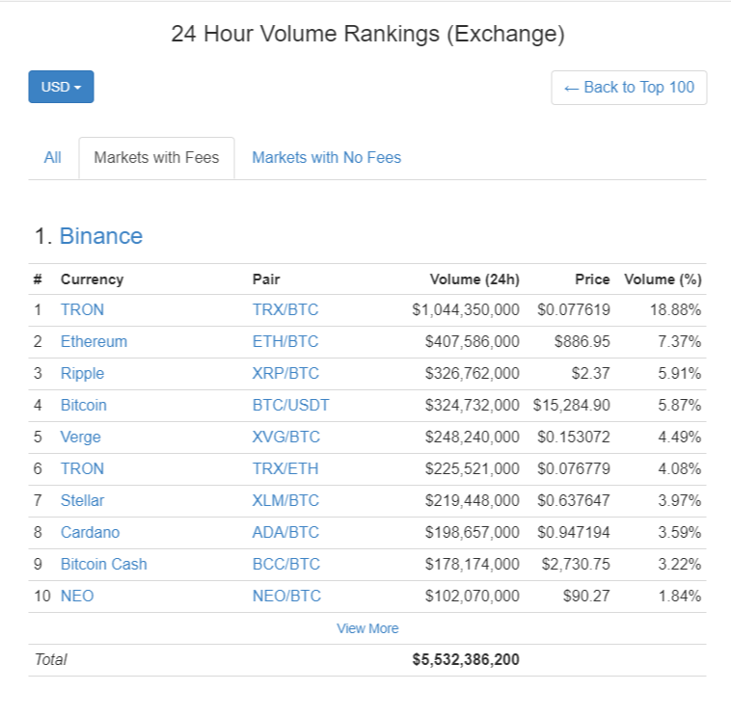Click the ADA/BTC pair link

pos(285,532)
